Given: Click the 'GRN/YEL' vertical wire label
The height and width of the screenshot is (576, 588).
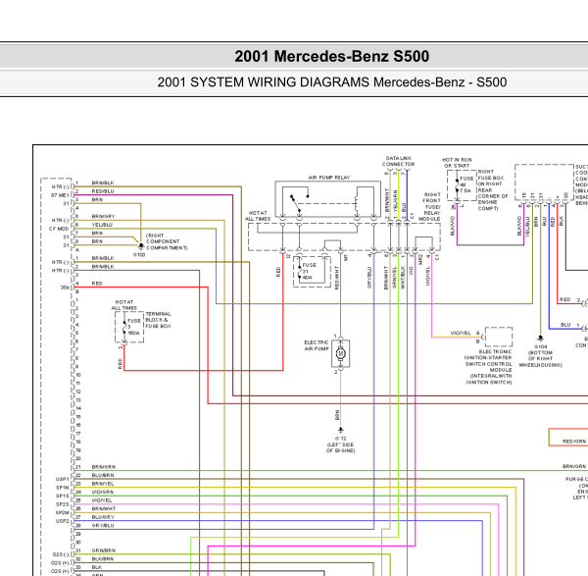Looking at the screenshot, I should tap(395, 278).
